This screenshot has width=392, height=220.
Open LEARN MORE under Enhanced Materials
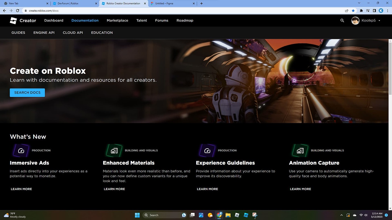tap(114, 189)
